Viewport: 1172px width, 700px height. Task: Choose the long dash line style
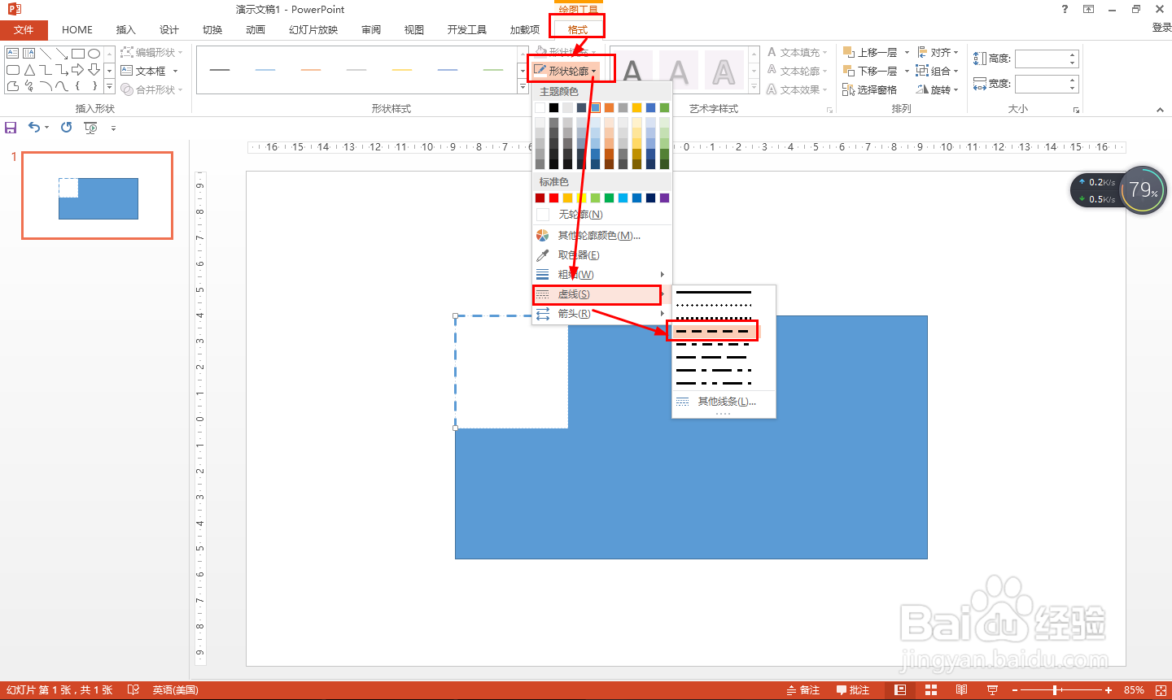tap(713, 358)
